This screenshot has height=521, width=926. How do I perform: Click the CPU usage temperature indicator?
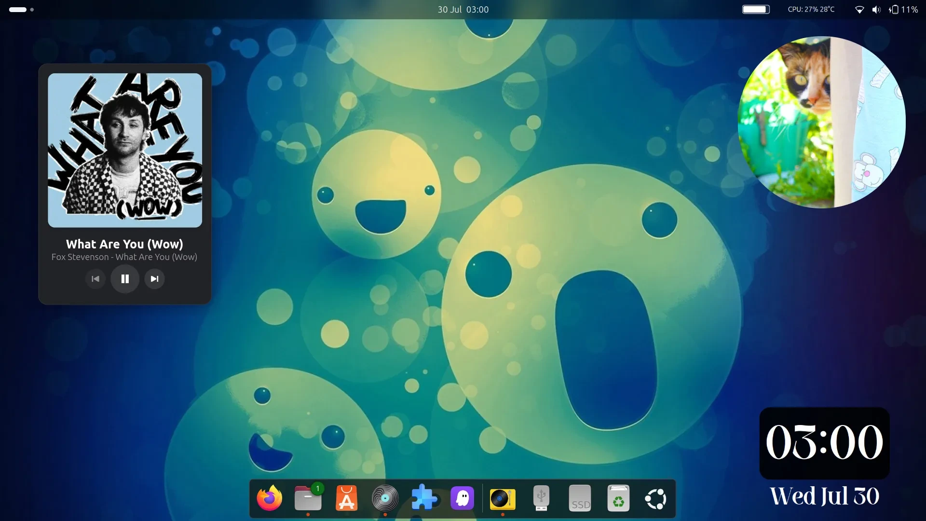point(811,10)
